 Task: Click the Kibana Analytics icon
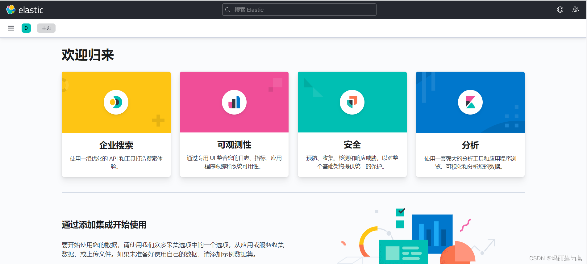pos(470,102)
